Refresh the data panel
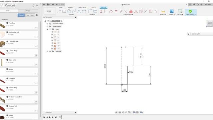Viewport: 213px width, 120px height. [34, 5]
